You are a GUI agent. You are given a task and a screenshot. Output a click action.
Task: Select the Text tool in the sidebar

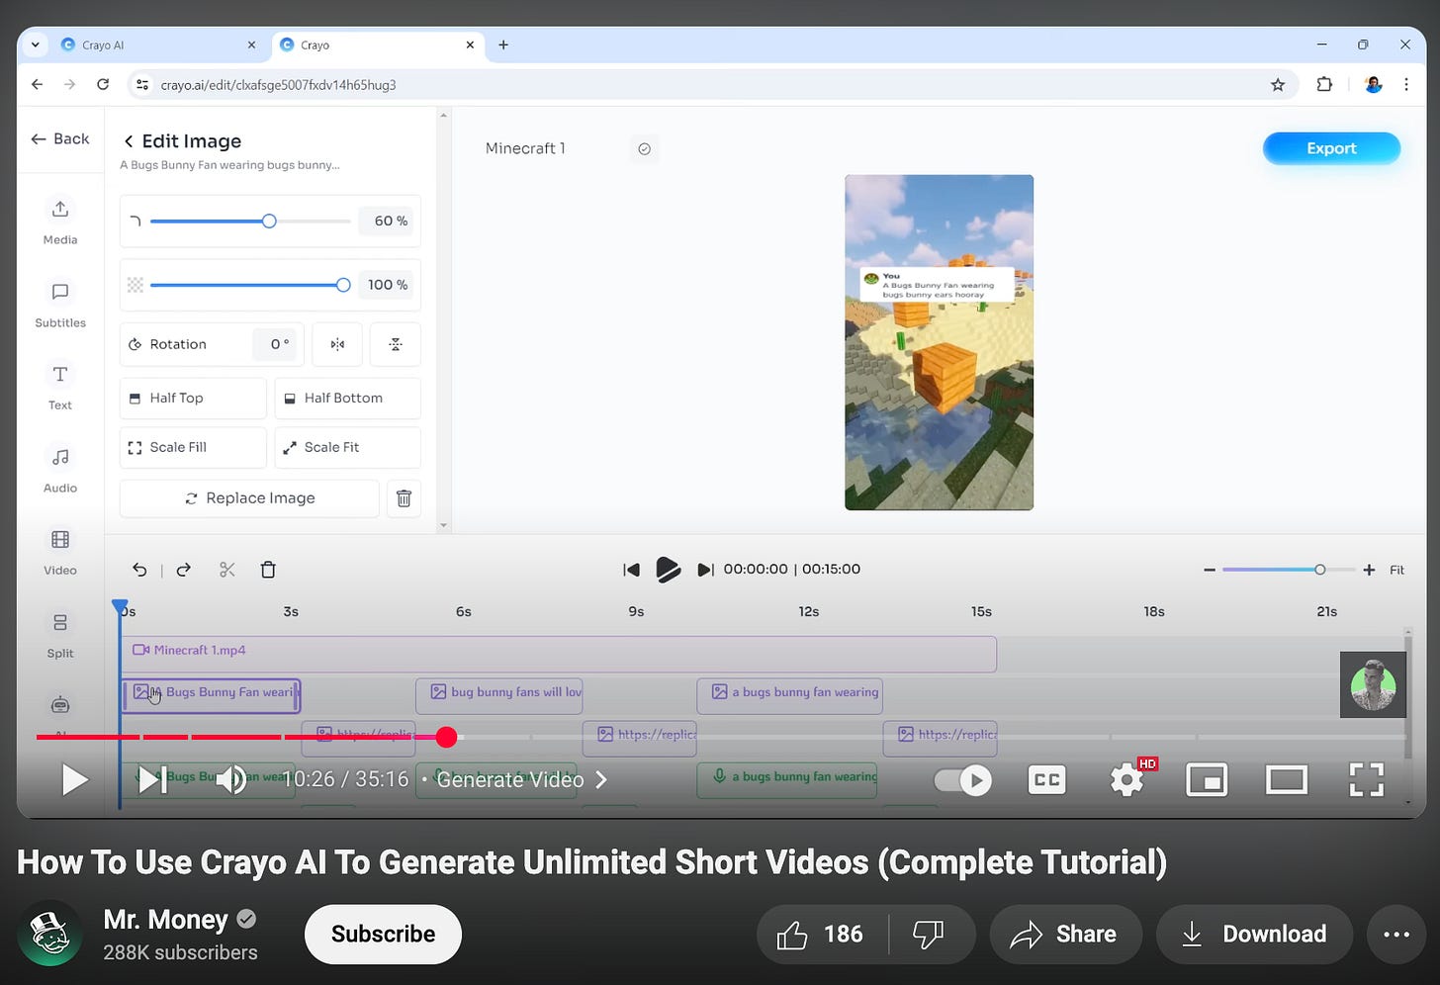pos(60,386)
